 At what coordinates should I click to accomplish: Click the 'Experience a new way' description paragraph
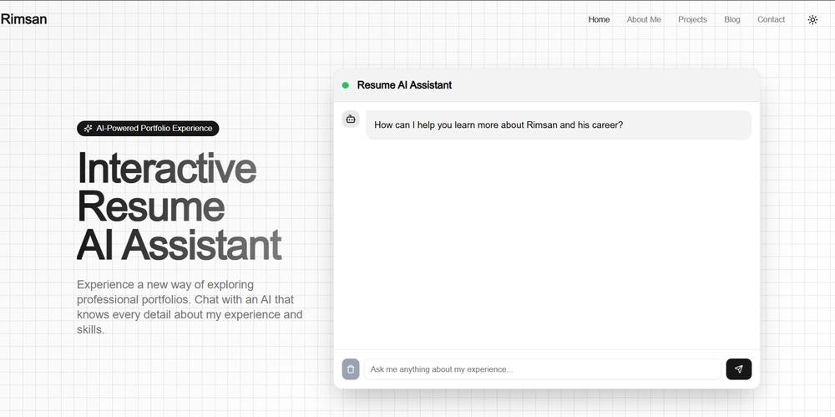click(190, 308)
